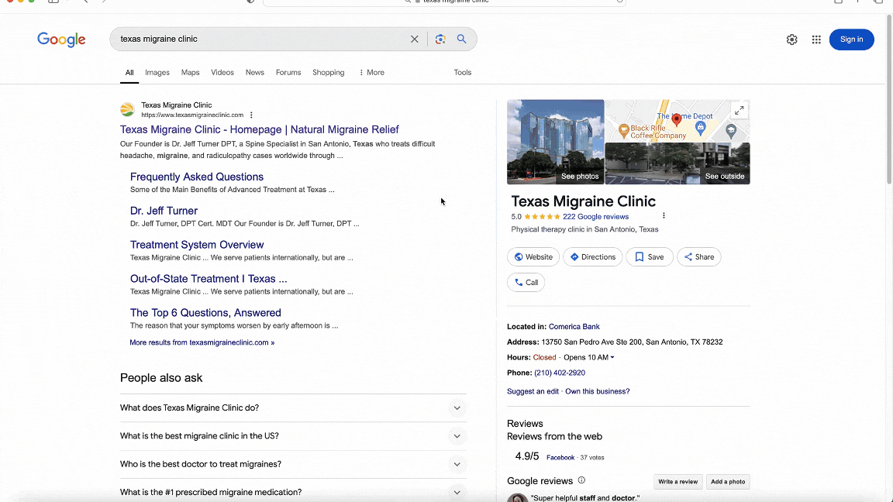Sign in to Google

click(851, 40)
